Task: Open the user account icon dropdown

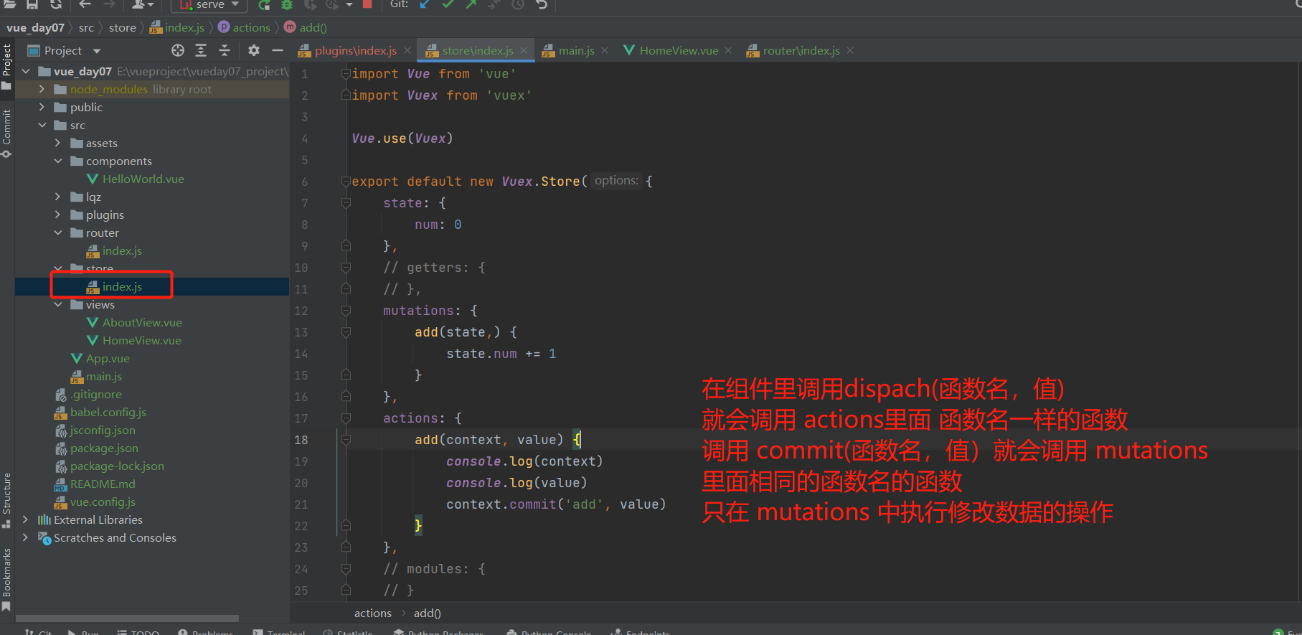Action: (143, 4)
